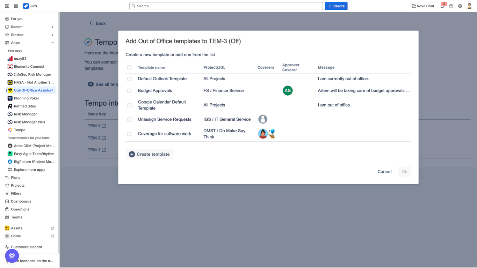Click the AG approver coverer avatar
The width and height of the screenshot is (477, 268).
(287, 91)
